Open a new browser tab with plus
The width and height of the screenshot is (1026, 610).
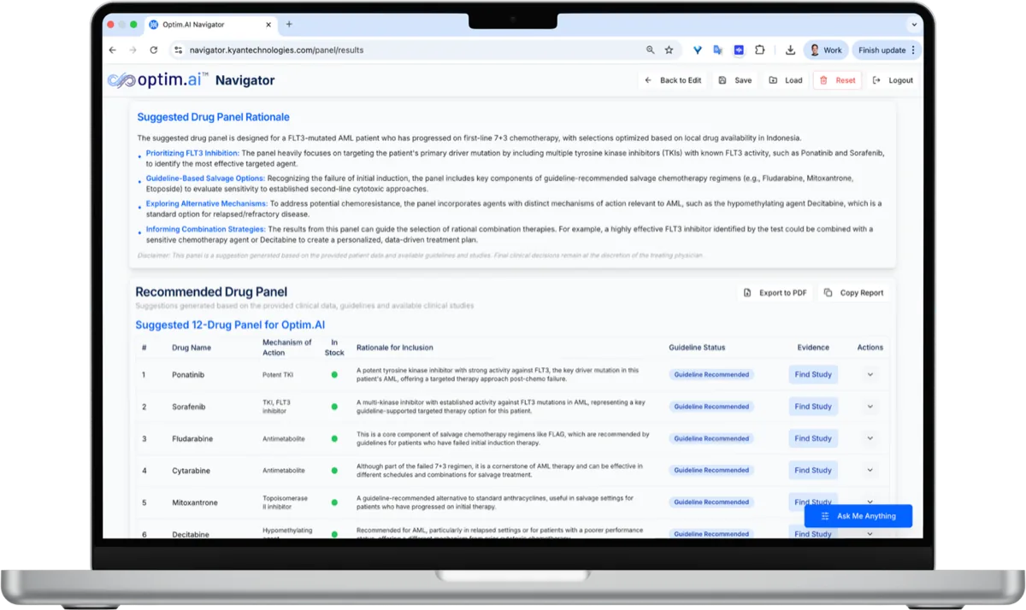point(289,25)
